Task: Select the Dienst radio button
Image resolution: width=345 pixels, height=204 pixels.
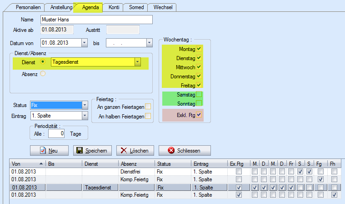Action: click(43, 61)
